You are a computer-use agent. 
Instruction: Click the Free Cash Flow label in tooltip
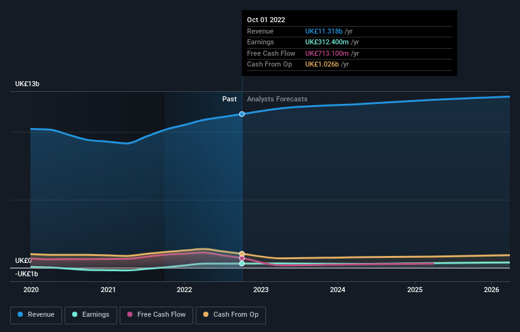[271, 53]
